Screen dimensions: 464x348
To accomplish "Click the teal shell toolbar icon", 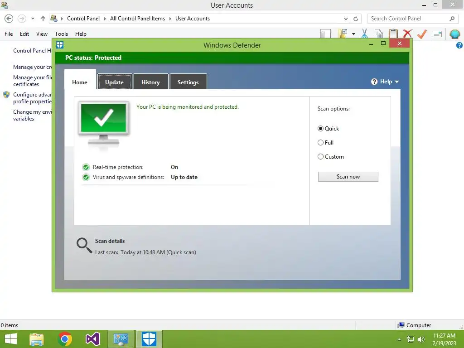I will [454, 34].
